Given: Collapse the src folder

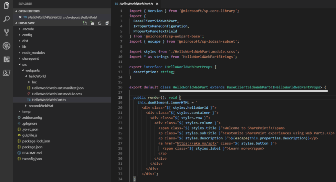Looking at the screenshot, I should tap(24, 64).
